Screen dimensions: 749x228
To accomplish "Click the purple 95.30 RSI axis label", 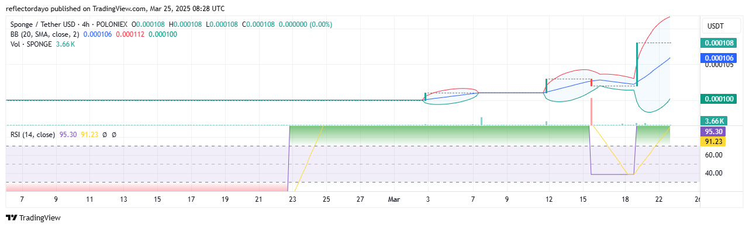I will 714,132.
